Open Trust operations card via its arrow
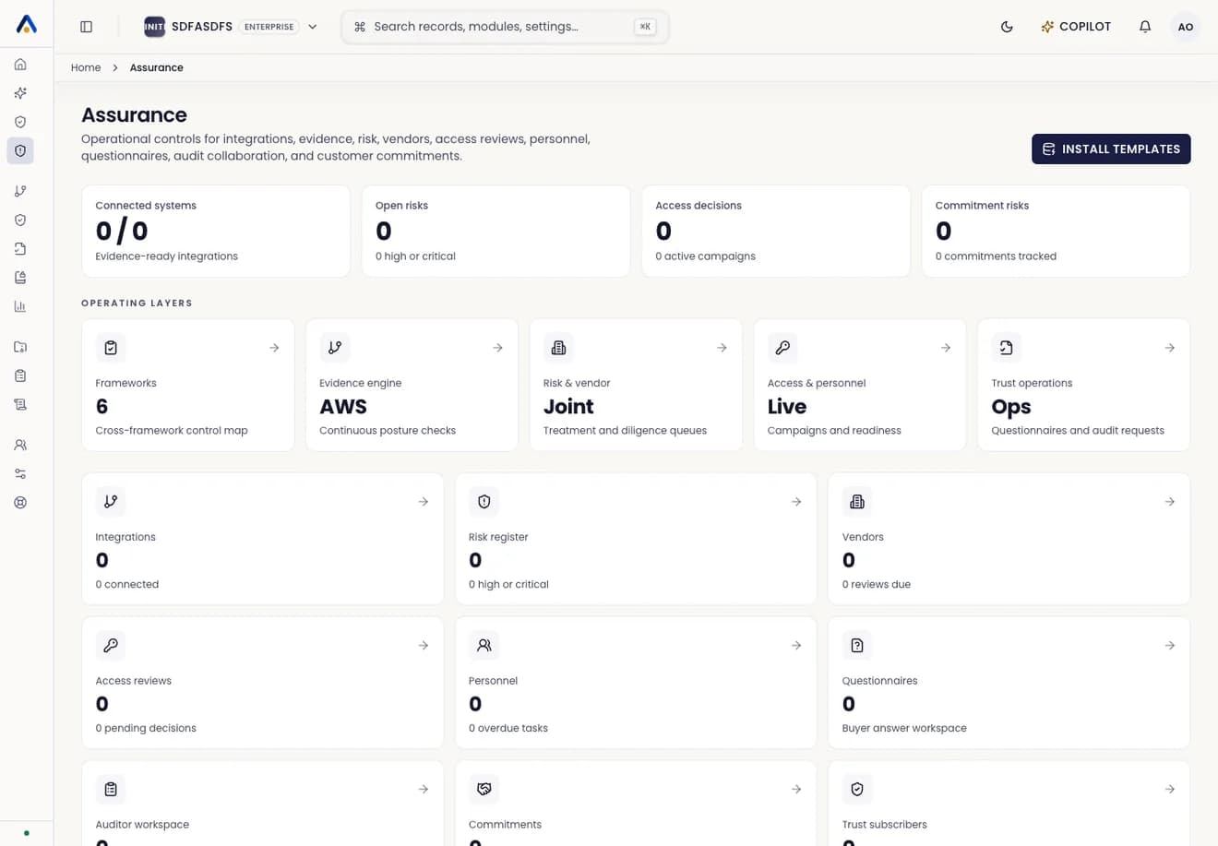Viewport: 1218px width, 846px height. [1169, 348]
